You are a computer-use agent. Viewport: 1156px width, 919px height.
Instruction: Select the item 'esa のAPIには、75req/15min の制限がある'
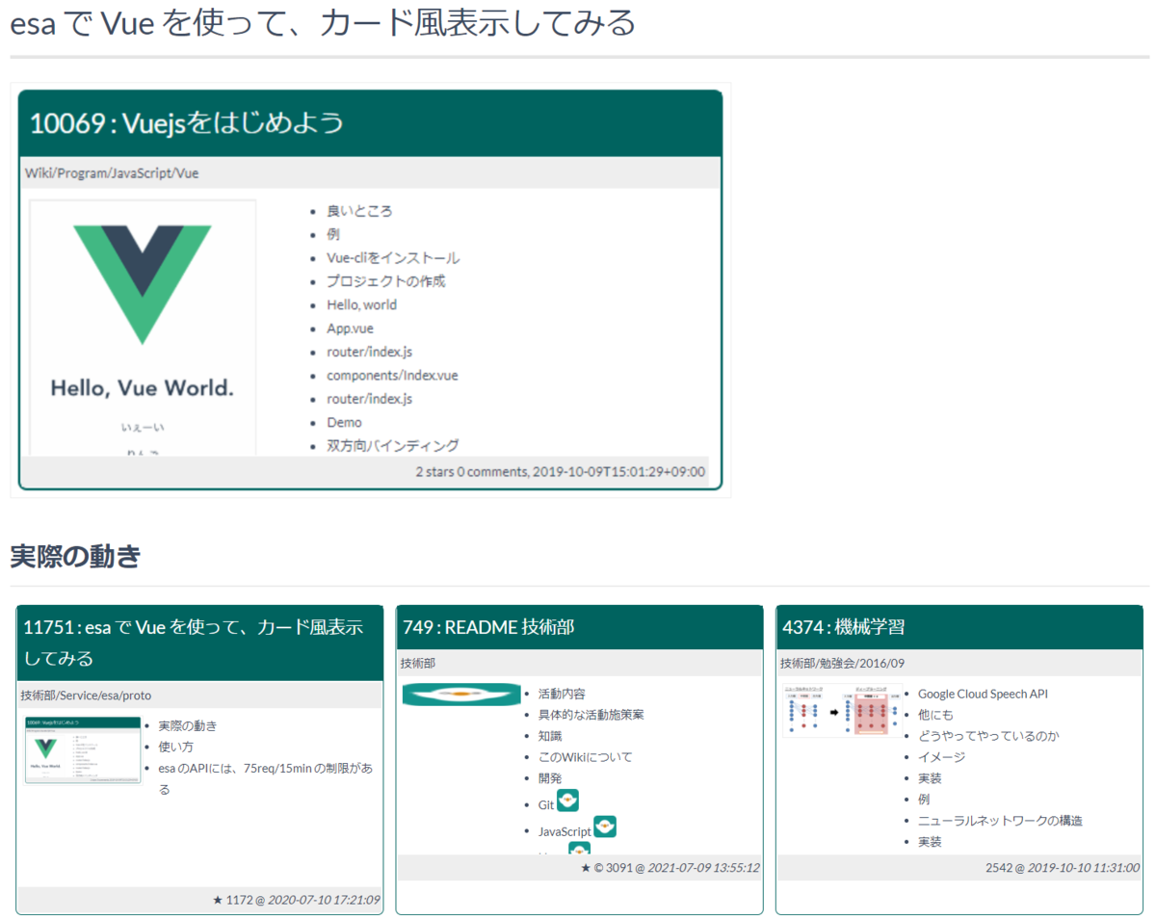click(265, 778)
